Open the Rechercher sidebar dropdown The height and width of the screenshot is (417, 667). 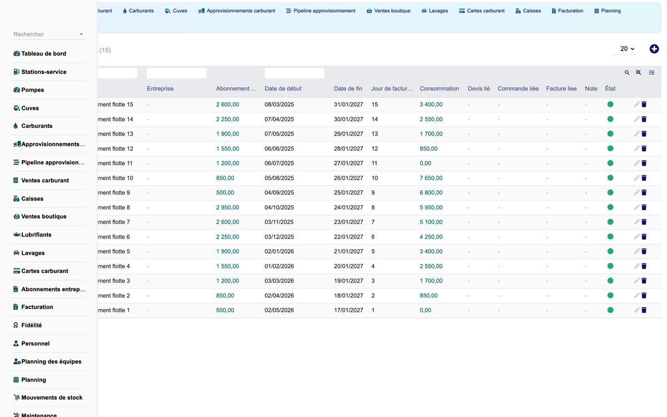click(x=48, y=34)
